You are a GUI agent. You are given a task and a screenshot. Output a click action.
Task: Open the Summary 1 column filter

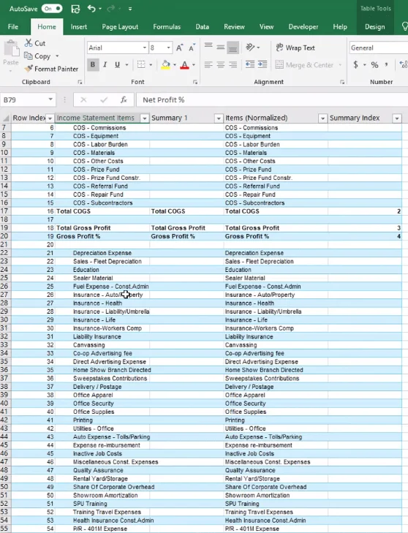pos(219,118)
